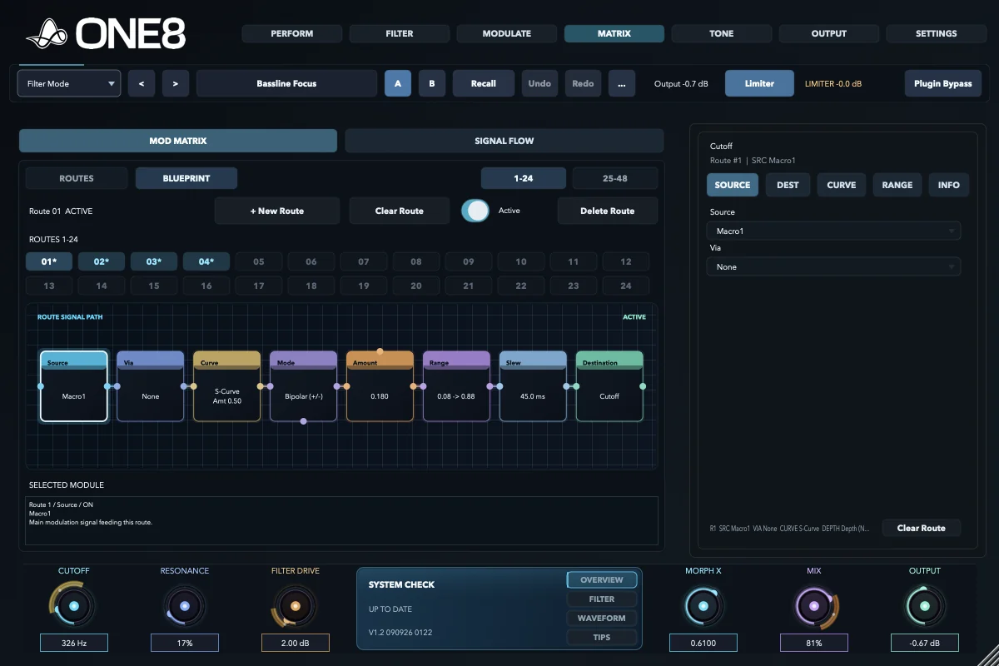The width and height of the screenshot is (999, 666).
Task: Adjust the RESONANCE knob
Action: (x=185, y=606)
